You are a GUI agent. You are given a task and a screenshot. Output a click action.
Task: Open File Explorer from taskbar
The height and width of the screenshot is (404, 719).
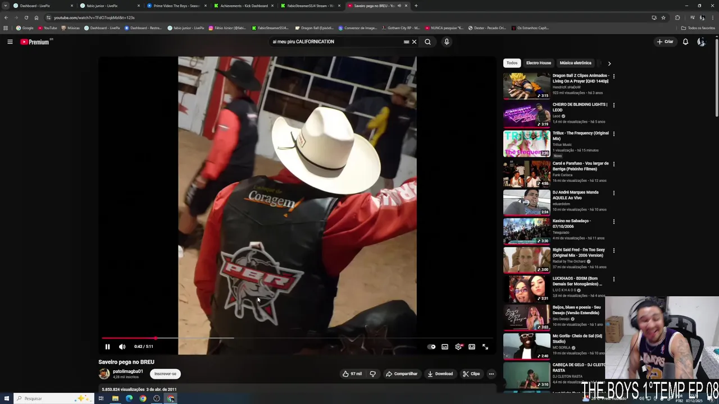[115, 398]
